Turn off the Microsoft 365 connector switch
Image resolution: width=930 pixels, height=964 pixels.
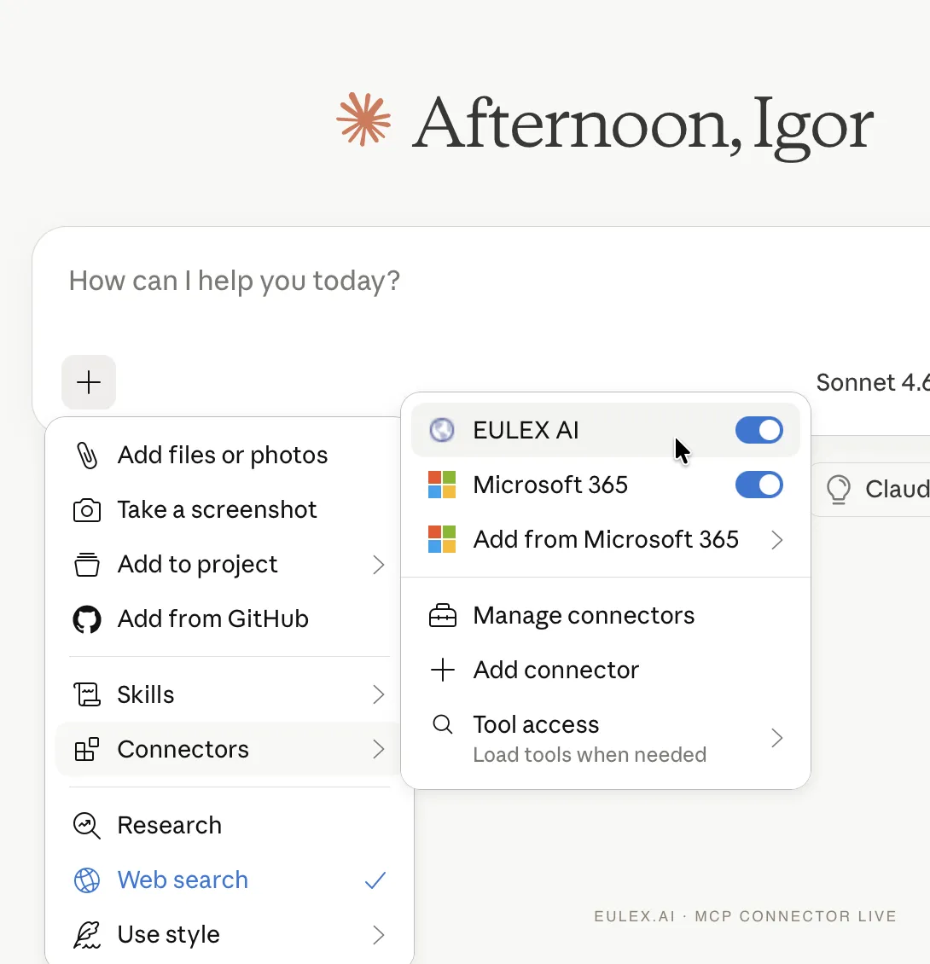coord(759,485)
